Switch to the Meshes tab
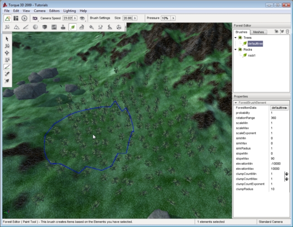 click(258, 32)
